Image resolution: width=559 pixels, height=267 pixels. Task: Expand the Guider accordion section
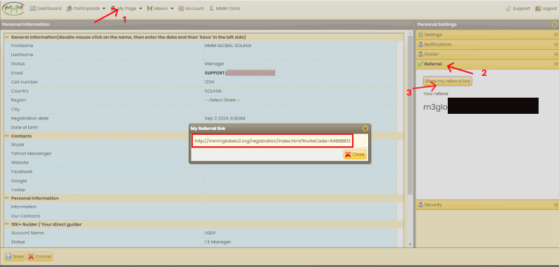[487, 54]
